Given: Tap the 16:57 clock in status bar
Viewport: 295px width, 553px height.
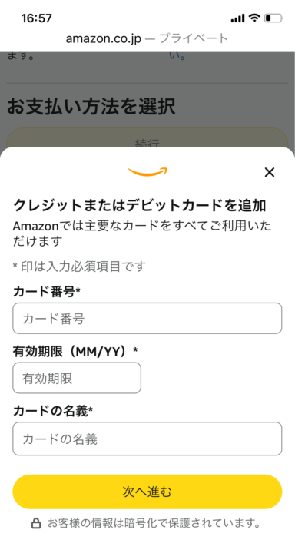Looking at the screenshot, I should point(36,18).
